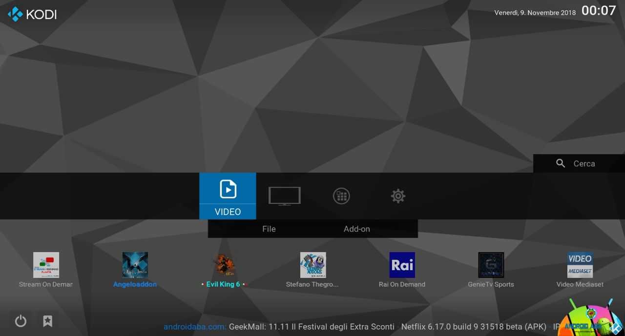Open Stefano Thegro... add-on icon
The height and width of the screenshot is (336, 625).
313,265
